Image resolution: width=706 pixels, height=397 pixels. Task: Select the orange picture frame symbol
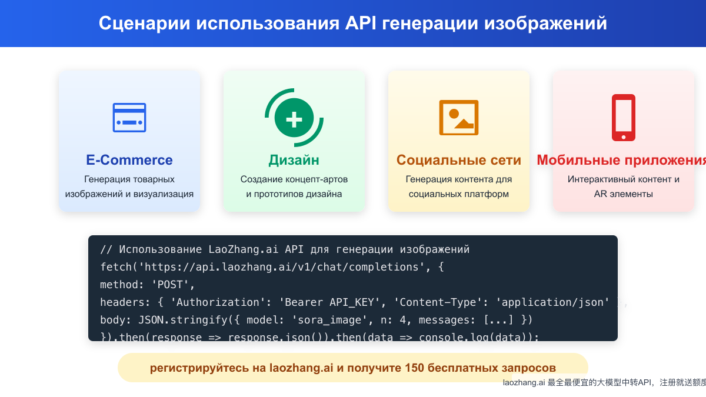pyautogui.click(x=459, y=117)
